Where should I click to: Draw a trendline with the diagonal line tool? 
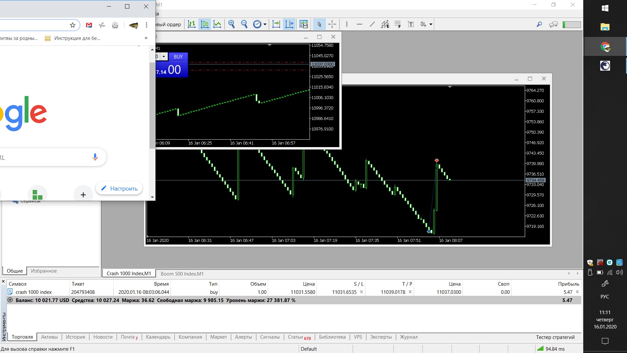pyautogui.click(x=372, y=24)
